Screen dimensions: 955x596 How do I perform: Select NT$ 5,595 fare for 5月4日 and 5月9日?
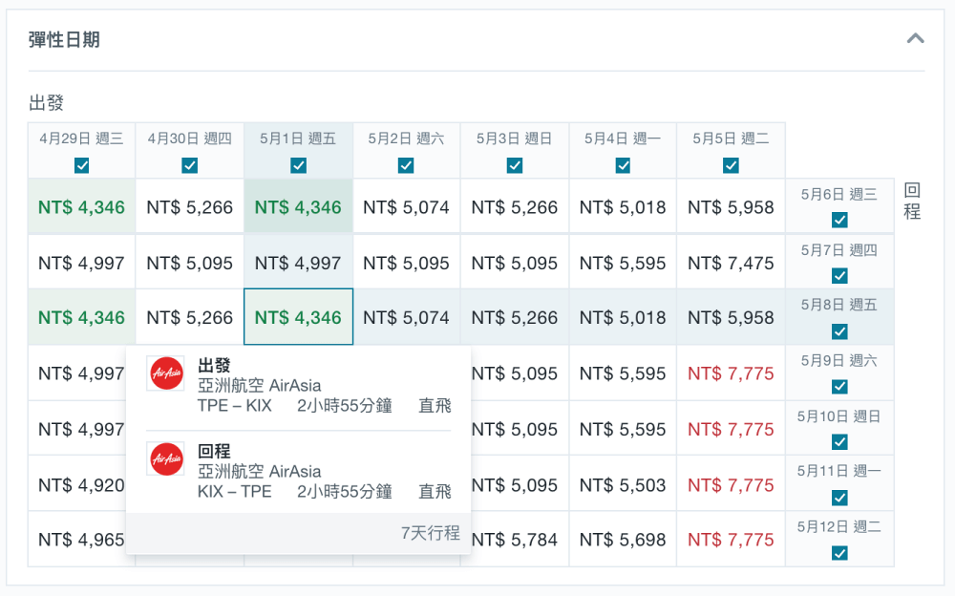click(x=623, y=372)
